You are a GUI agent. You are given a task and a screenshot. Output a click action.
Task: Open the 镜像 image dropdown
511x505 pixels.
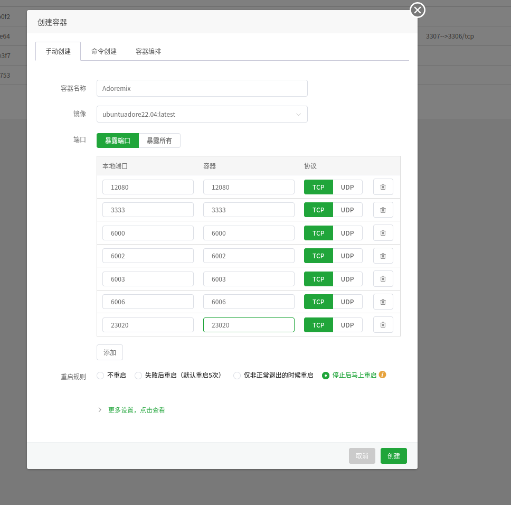point(202,114)
